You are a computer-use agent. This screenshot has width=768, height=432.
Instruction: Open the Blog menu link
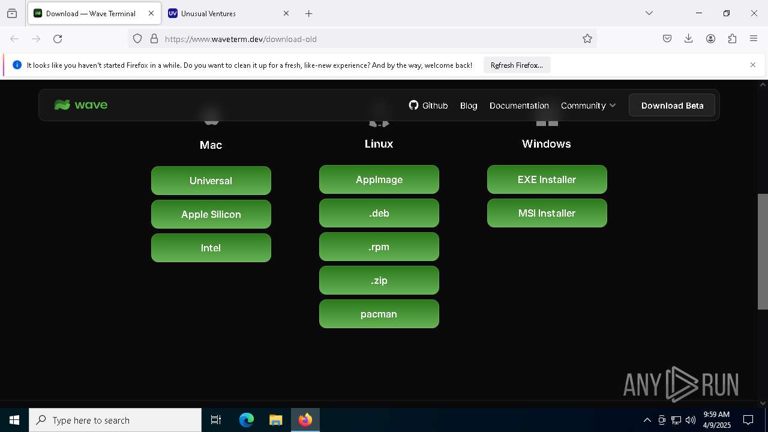click(x=469, y=106)
